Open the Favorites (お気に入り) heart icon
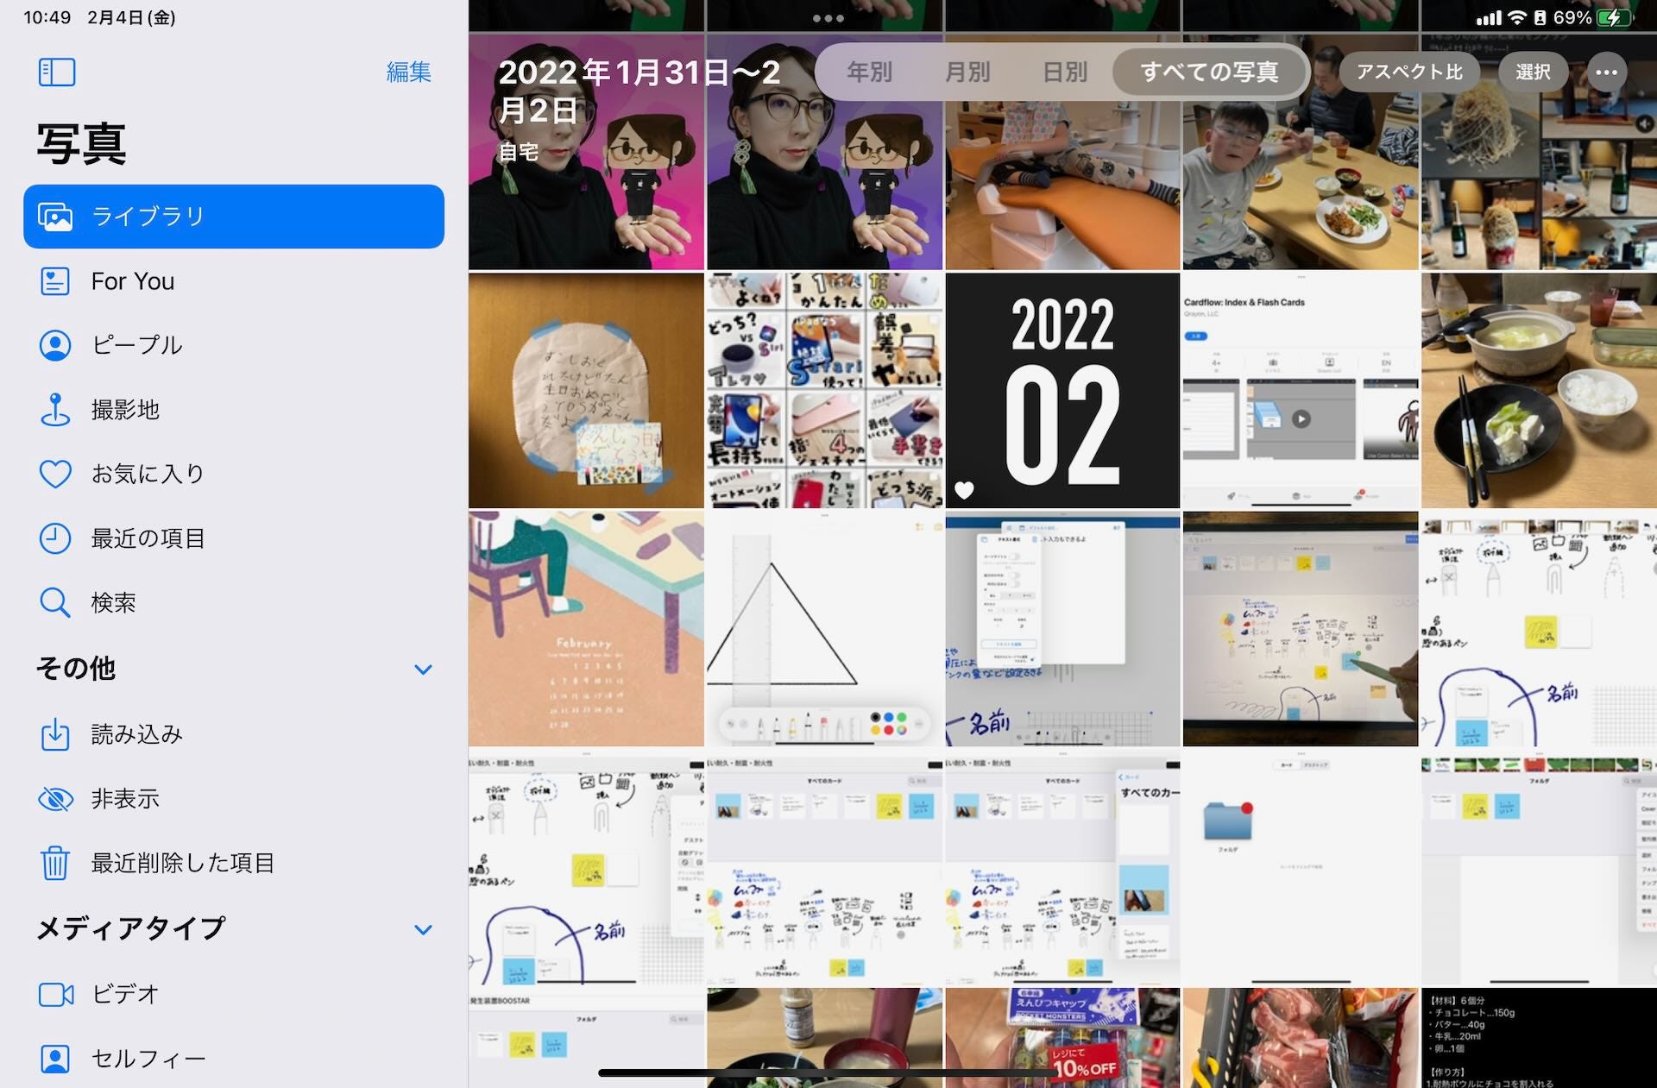This screenshot has height=1088, width=1657. click(x=55, y=474)
